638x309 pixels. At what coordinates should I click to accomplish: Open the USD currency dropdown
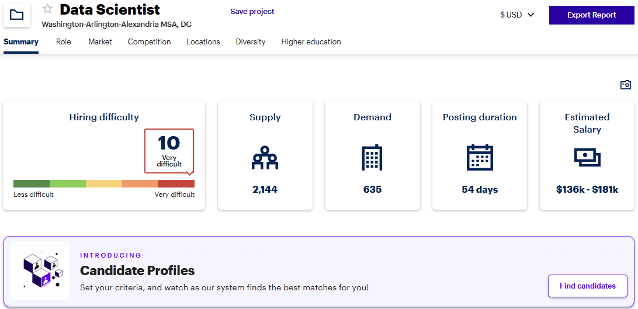517,15
